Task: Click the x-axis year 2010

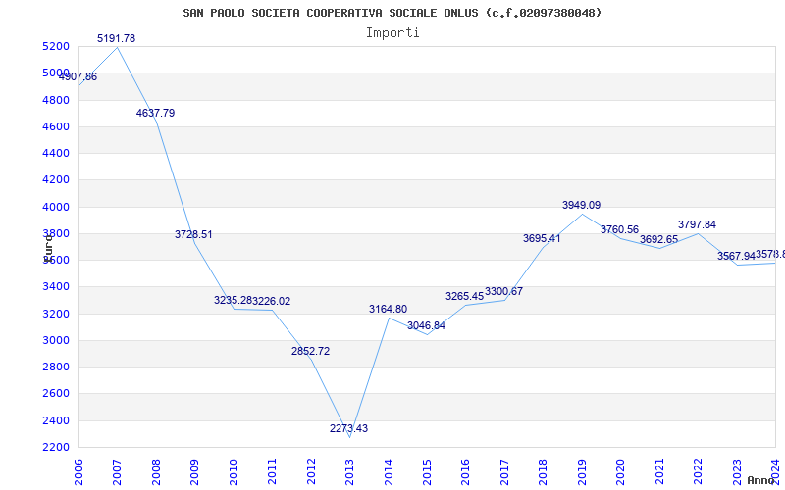Action: click(234, 472)
